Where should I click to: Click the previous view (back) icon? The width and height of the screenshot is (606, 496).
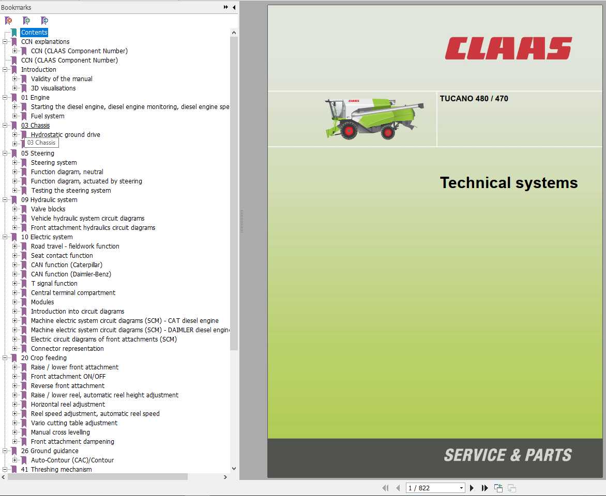click(x=498, y=487)
